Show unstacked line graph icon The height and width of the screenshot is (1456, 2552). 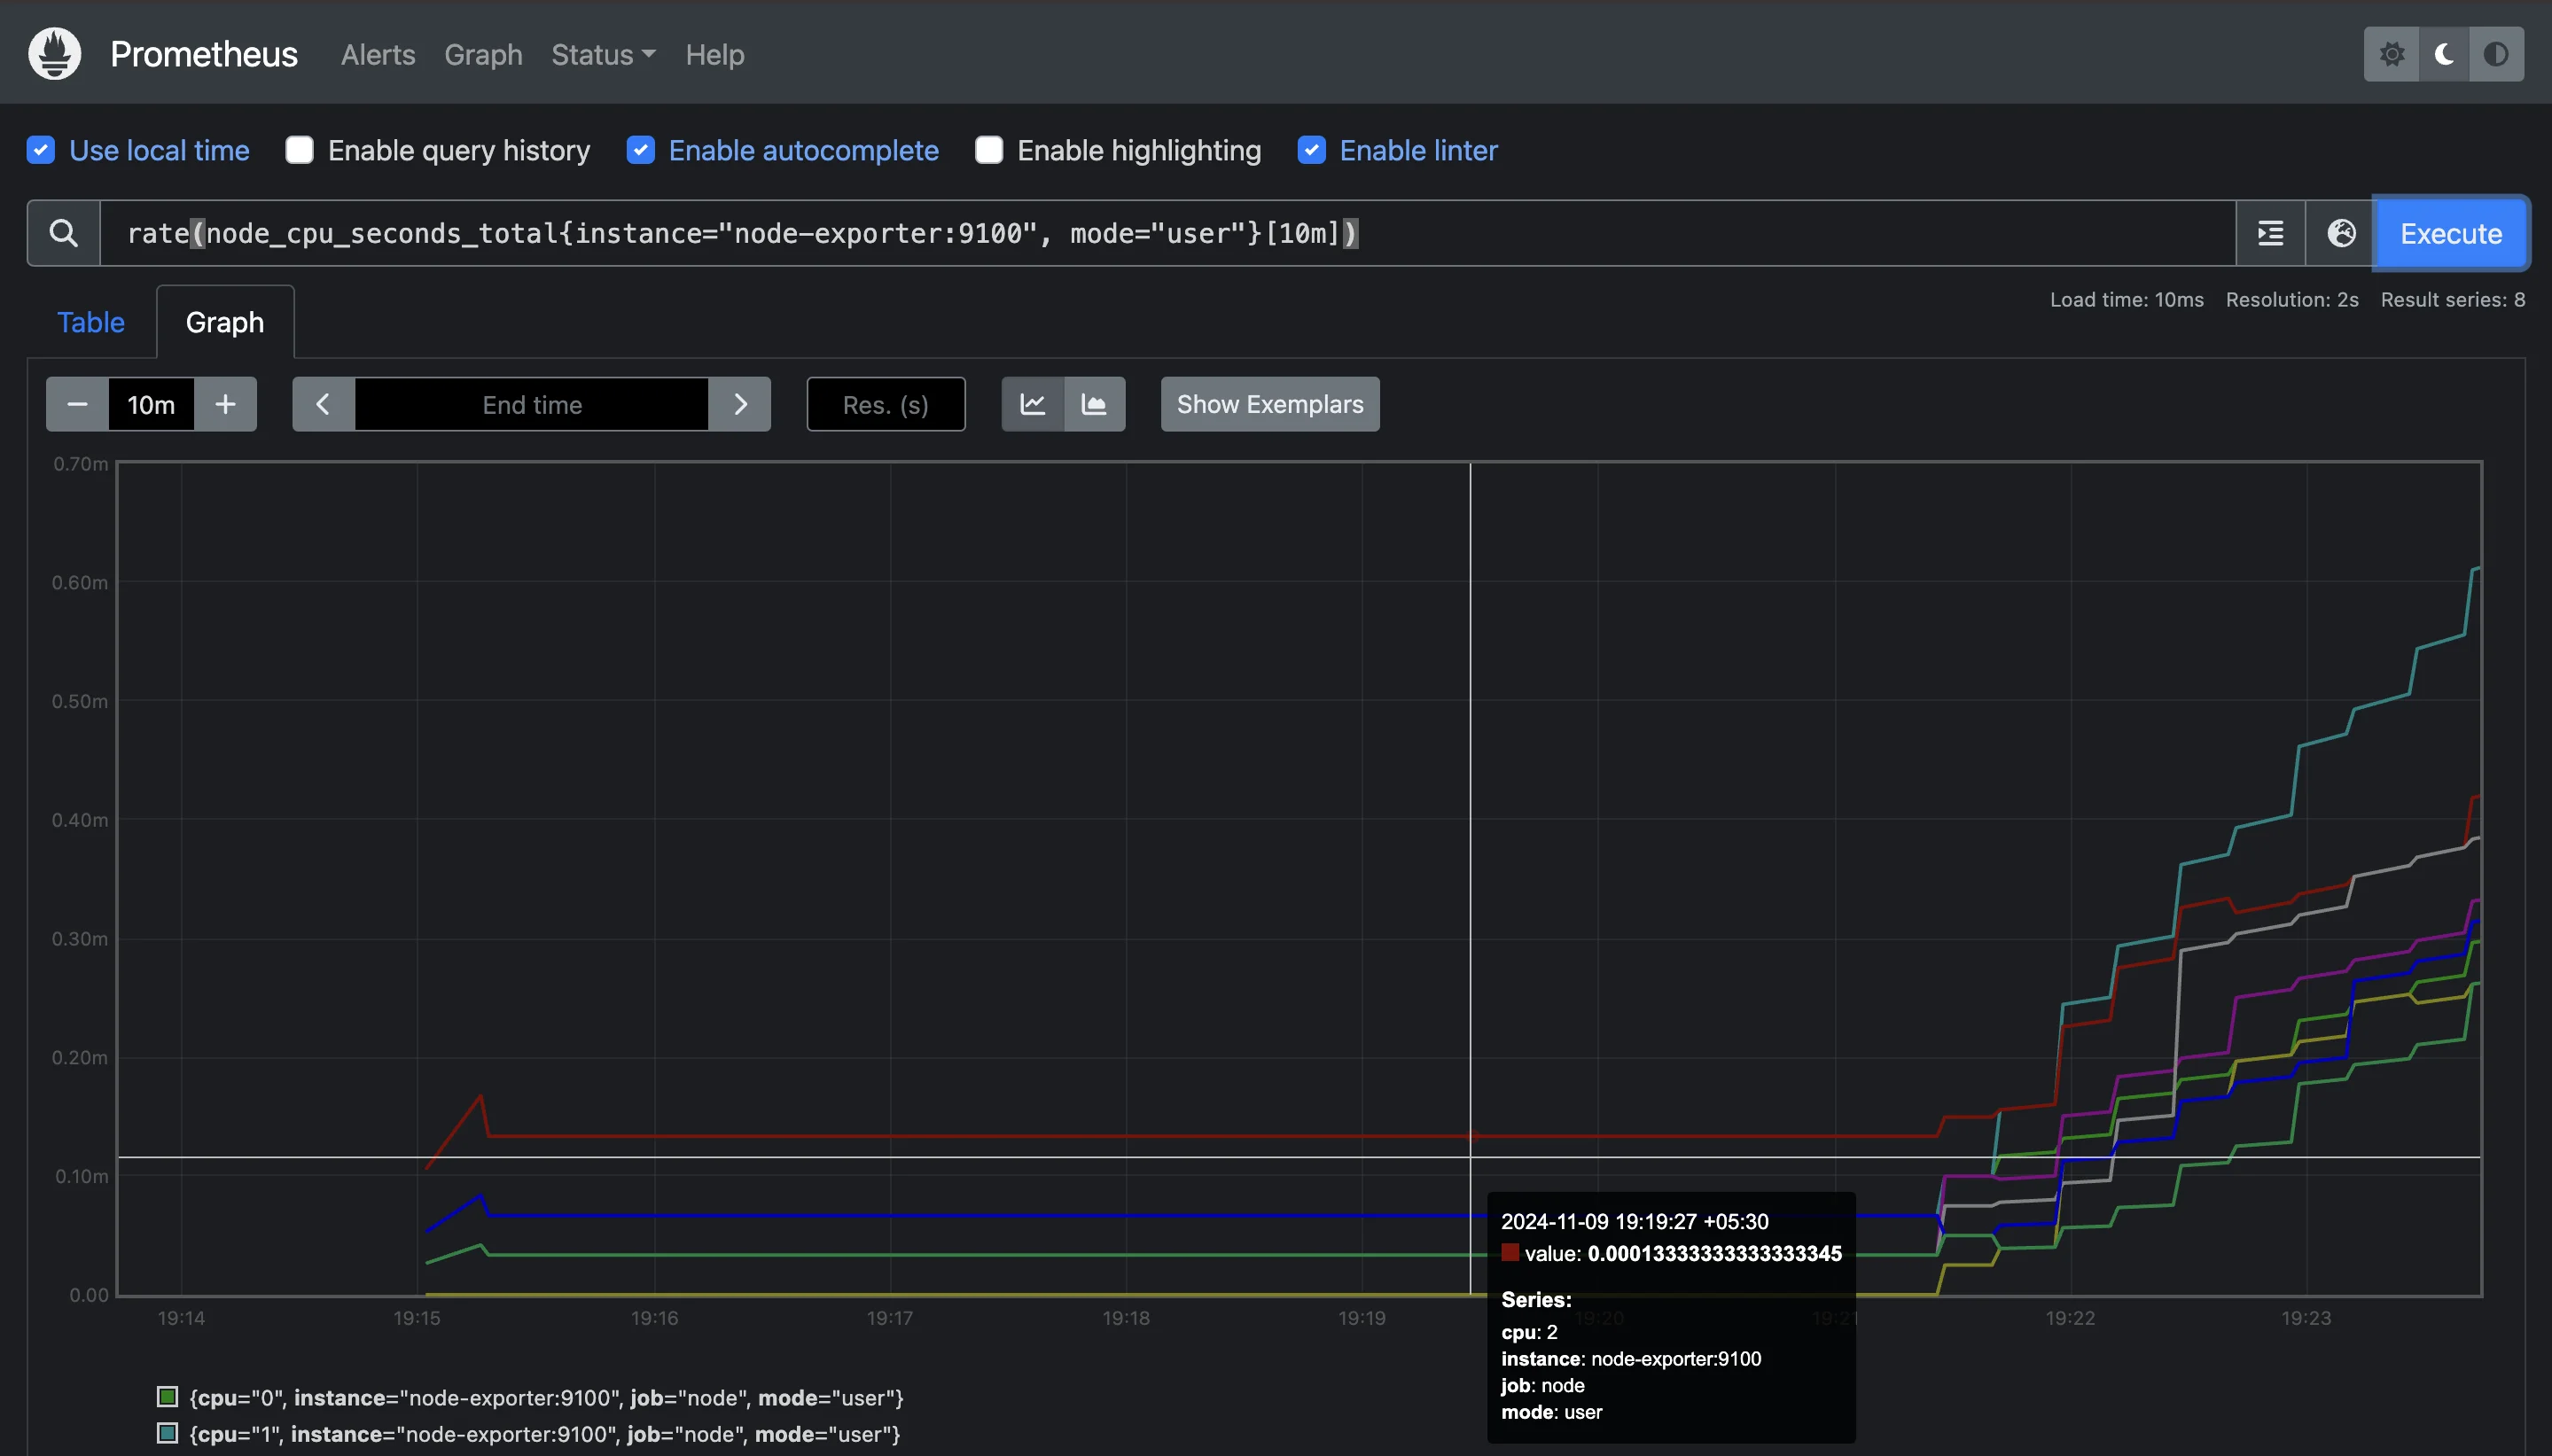coord(1033,404)
